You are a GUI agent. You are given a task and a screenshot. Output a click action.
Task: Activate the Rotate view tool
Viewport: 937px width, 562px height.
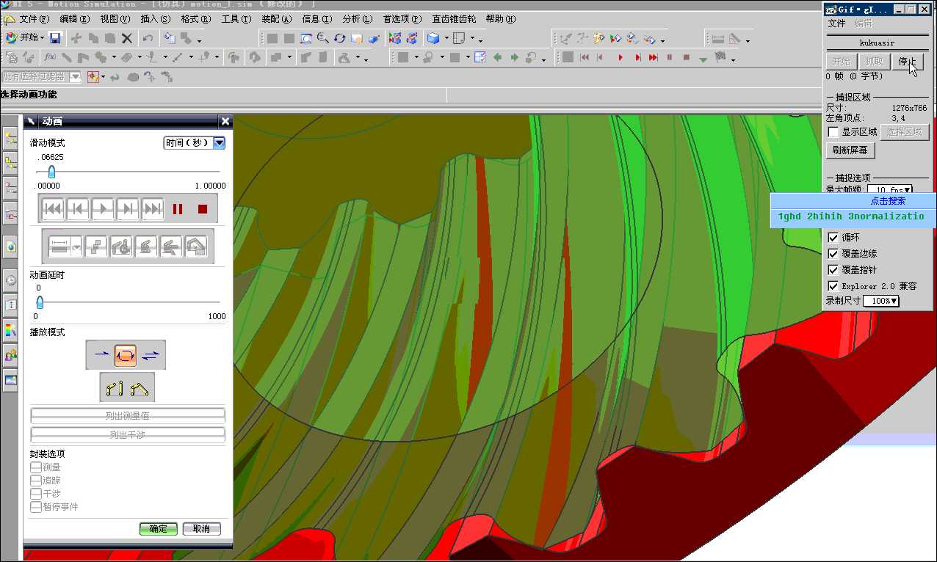tap(340, 38)
